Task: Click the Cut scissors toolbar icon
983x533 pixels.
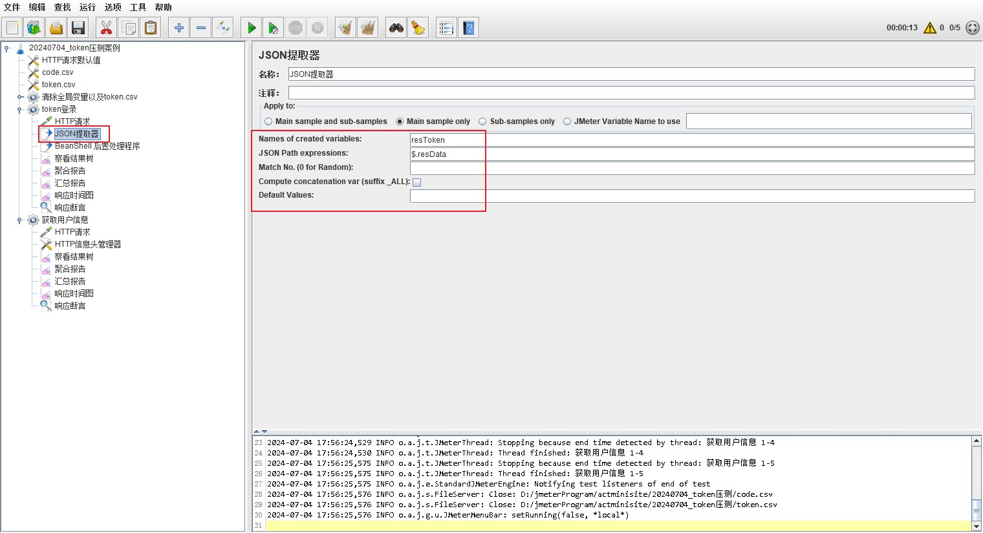Action: coord(106,28)
